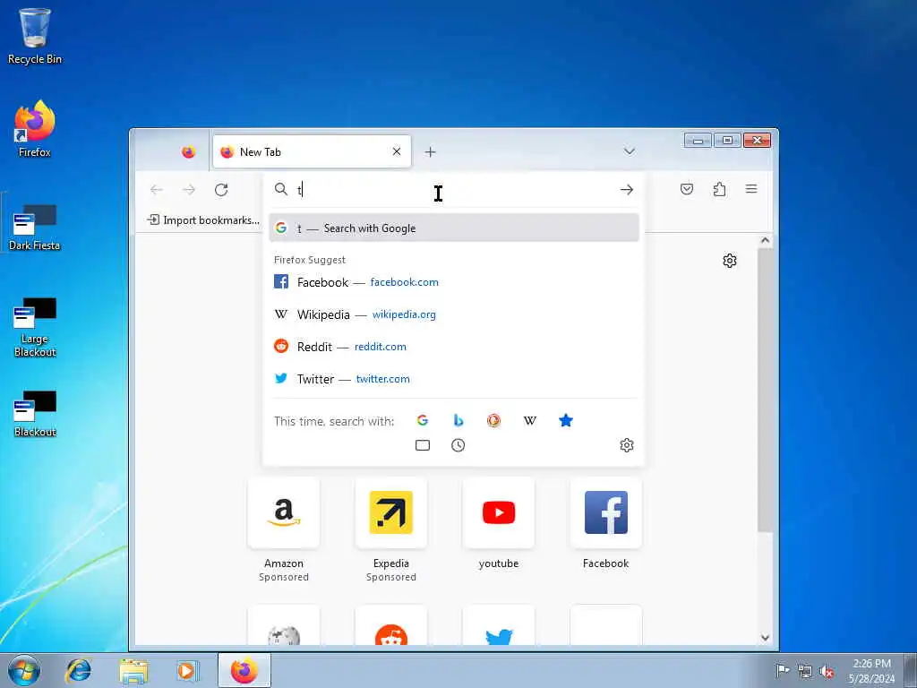The width and height of the screenshot is (917, 688).
Task: Search this time with Bing icon
Action: point(458,420)
